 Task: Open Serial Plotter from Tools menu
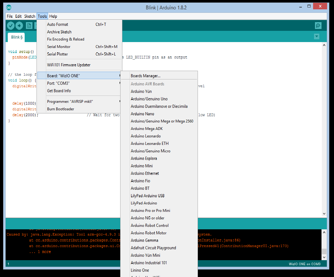click(79, 54)
